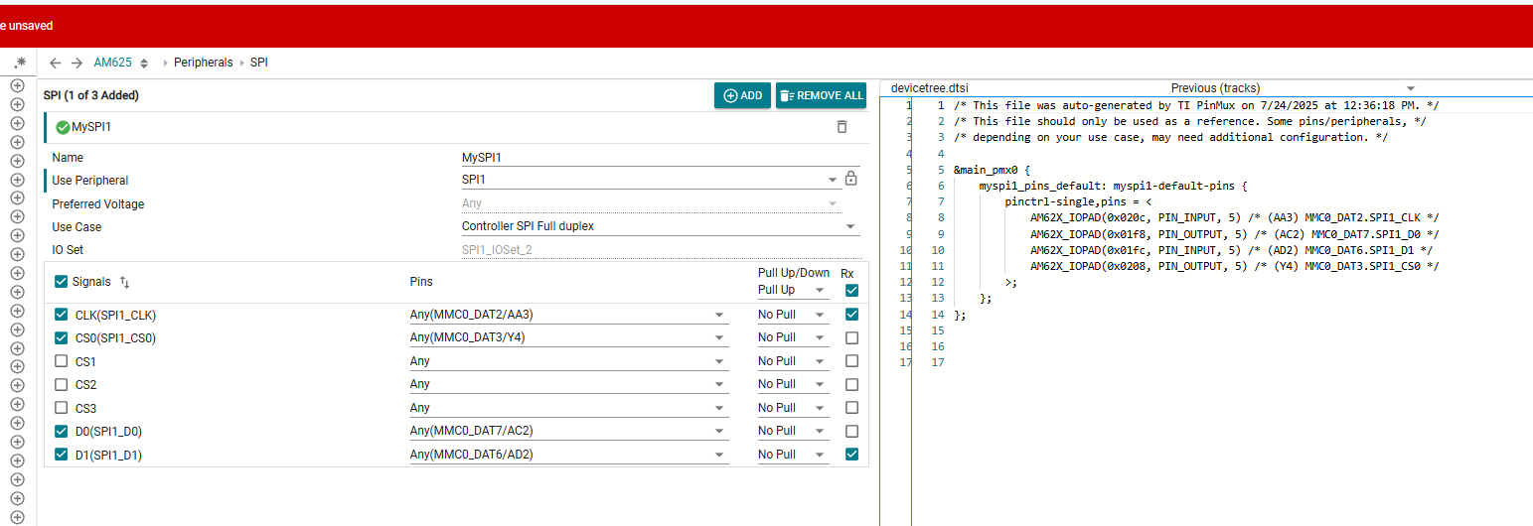Click the green check status icon on MySPI1
The image size is (1533, 526).
pos(64,127)
